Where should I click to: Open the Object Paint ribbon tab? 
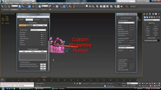coord(33,9)
